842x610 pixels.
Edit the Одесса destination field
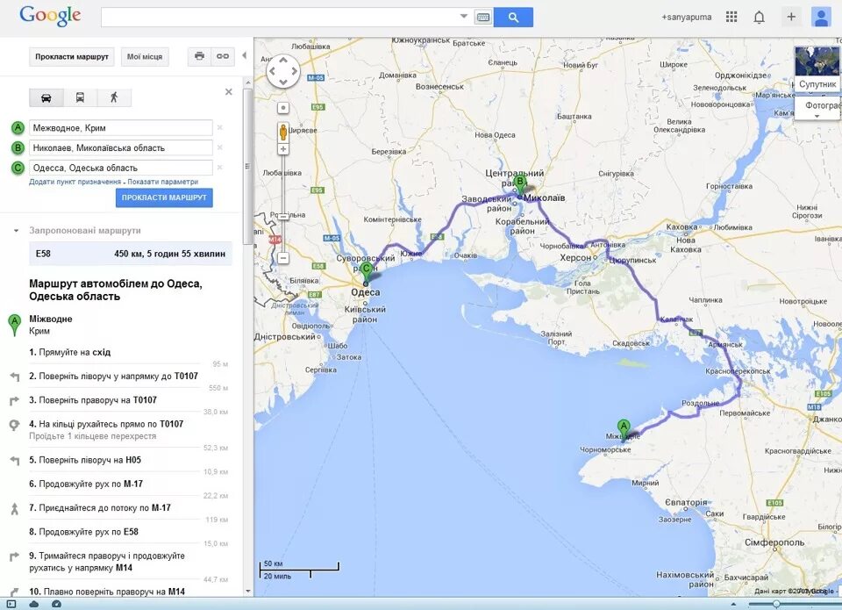[x=121, y=168]
